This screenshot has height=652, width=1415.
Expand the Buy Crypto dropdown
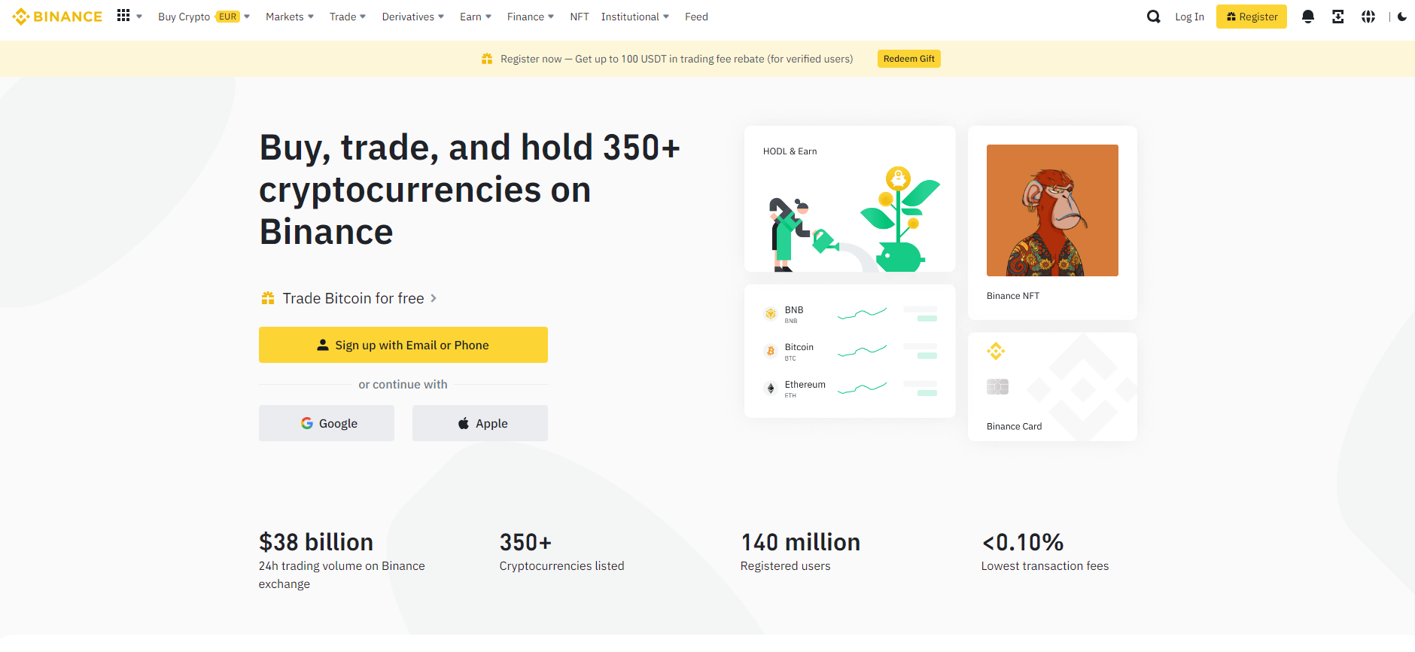point(203,17)
